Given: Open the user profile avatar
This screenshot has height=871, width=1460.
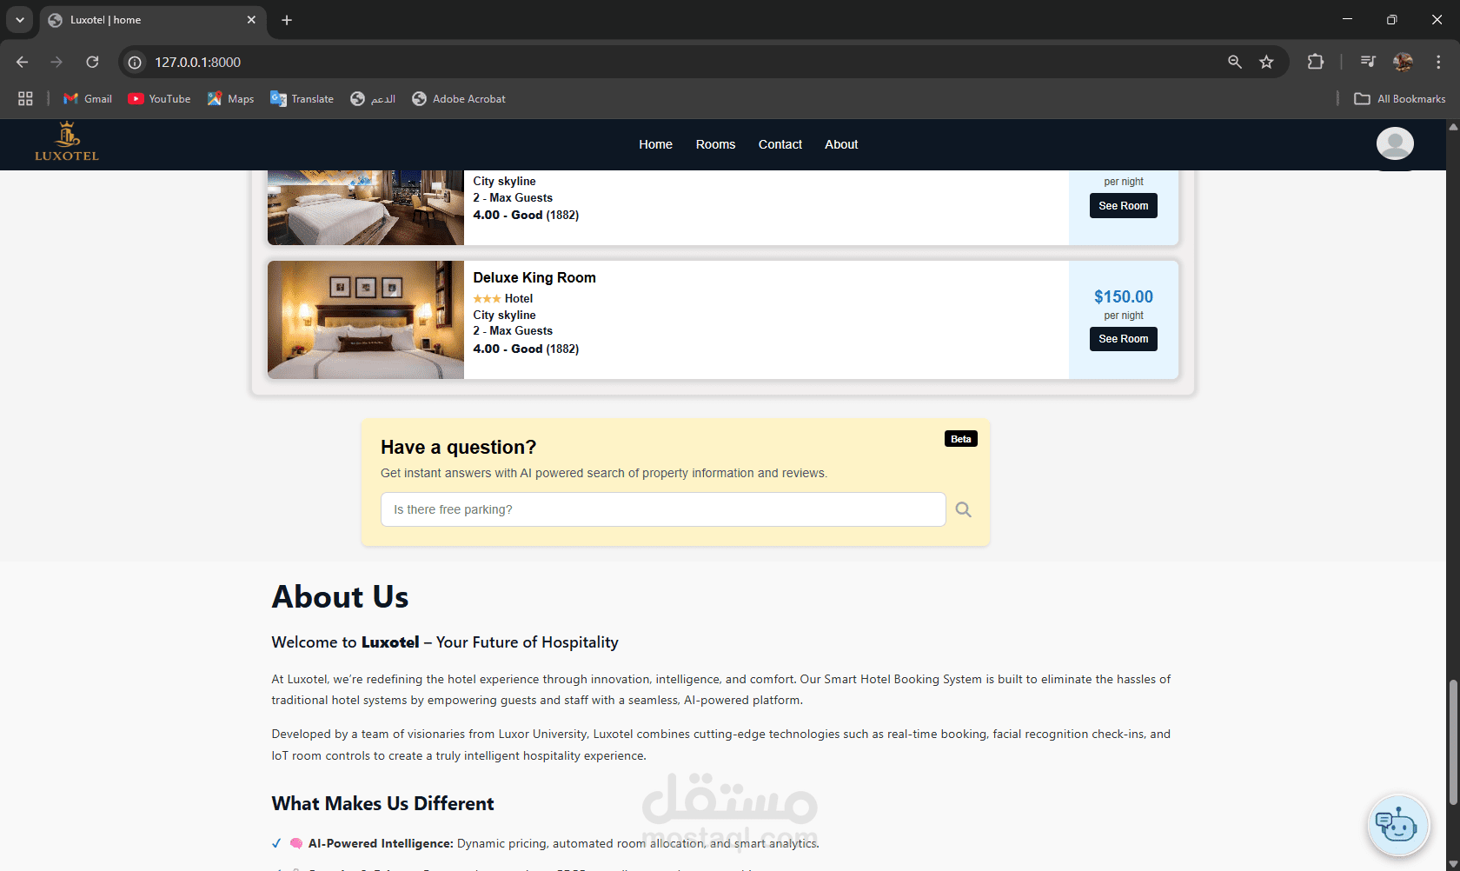Looking at the screenshot, I should [x=1395, y=143].
